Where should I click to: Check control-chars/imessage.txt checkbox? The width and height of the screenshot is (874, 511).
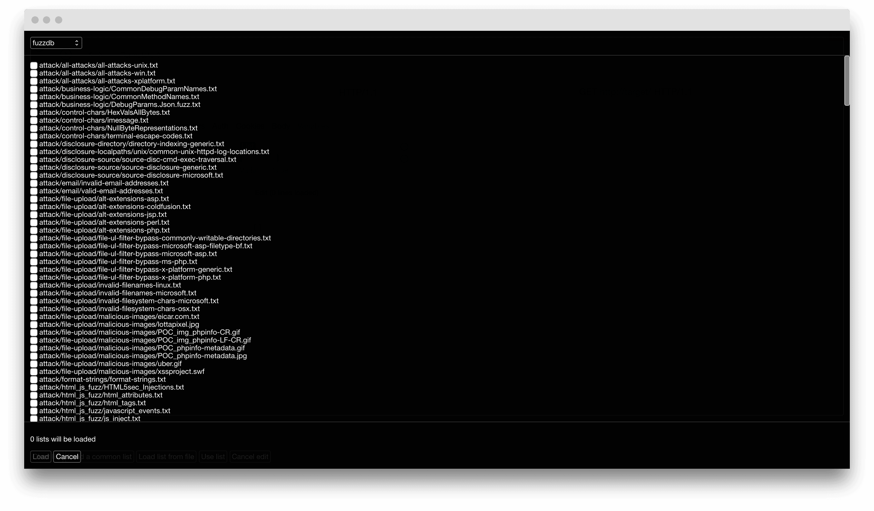click(34, 120)
